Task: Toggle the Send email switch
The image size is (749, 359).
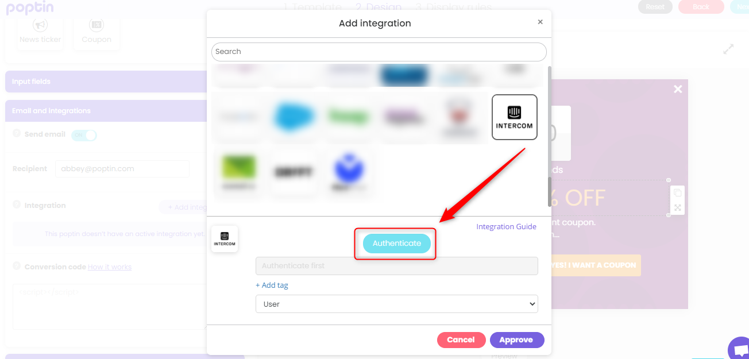Action: [84, 135]
